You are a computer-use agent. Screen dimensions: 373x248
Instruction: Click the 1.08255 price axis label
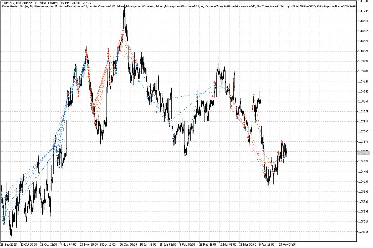tap(363, 112)
